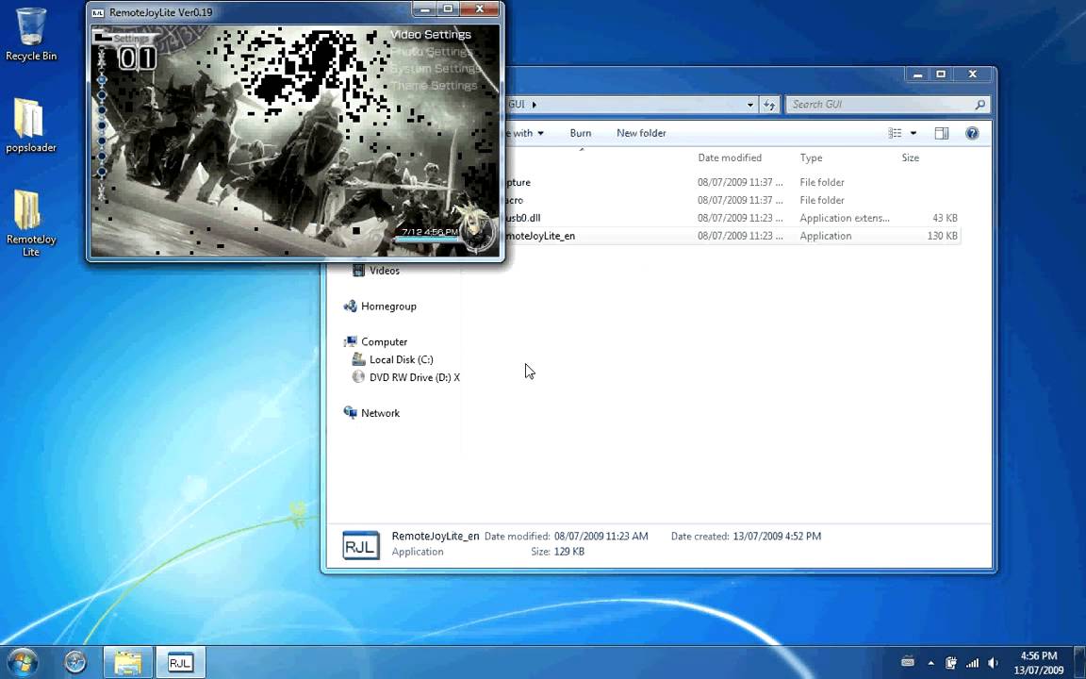This screenshot has height=679, width=1086.
Task: Click the Homegroup icon in sidebar
Action: pos(351,306)
